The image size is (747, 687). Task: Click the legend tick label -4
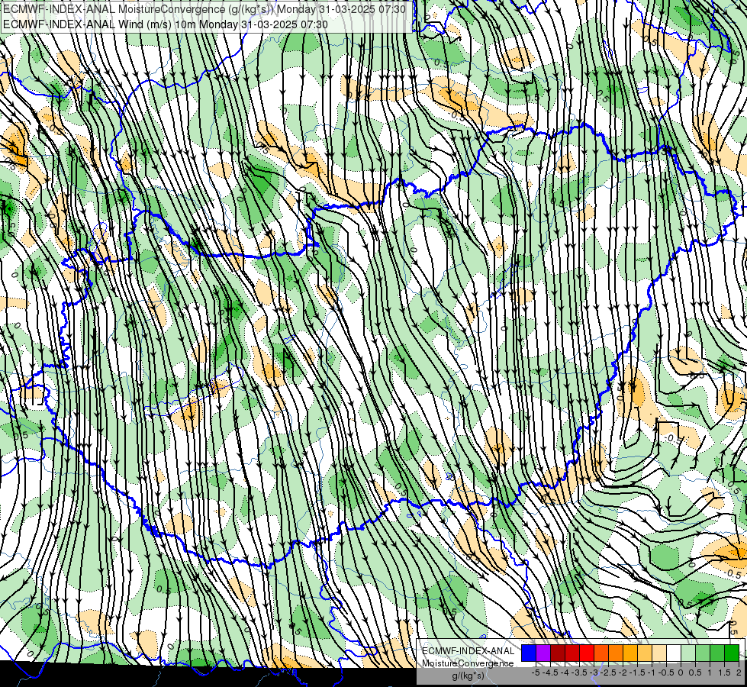click(x=565, y=672)
